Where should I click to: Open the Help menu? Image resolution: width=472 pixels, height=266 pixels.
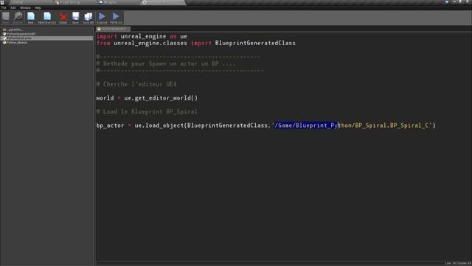point(38,8)
